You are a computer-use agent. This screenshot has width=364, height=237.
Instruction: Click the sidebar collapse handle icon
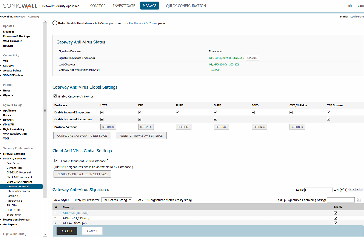point(45,110)
